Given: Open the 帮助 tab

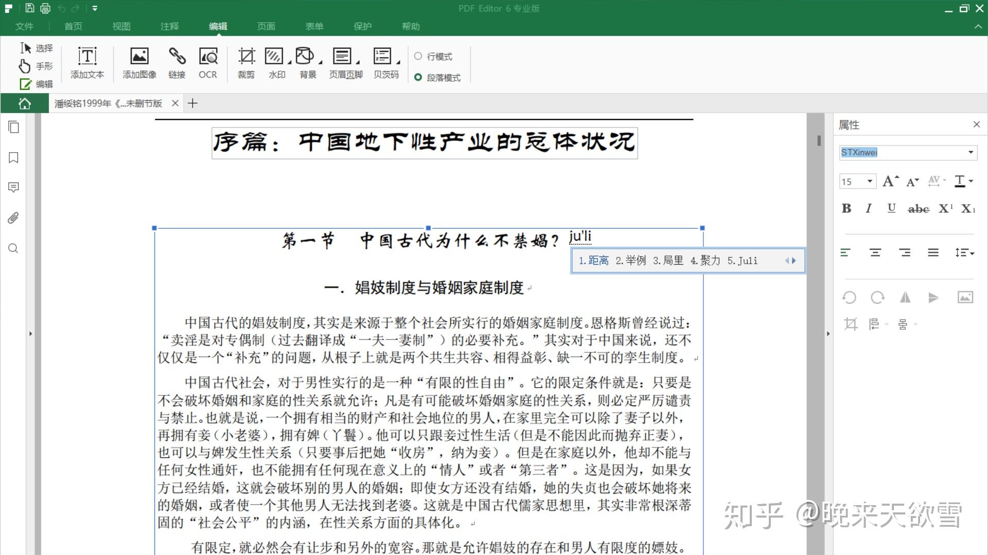Looking at the screenshot, I should pyautogui.click(x=411, y=26).
